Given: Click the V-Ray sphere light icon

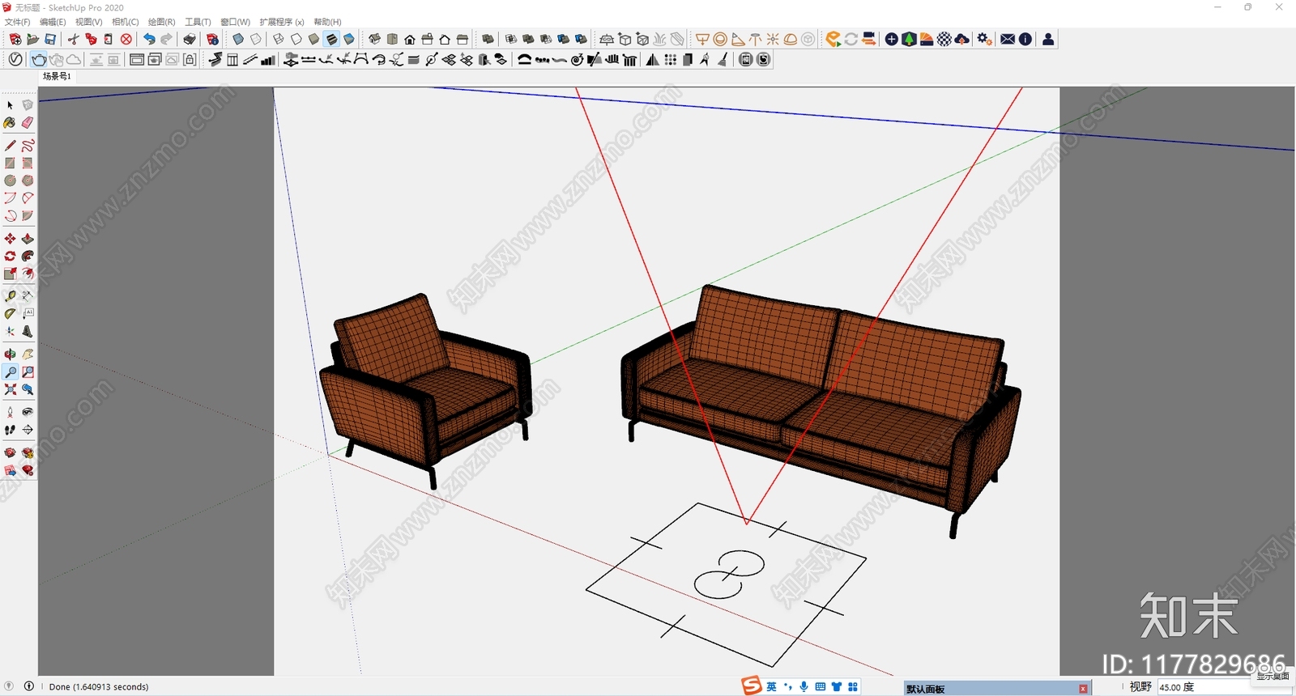Looking at the screenshot, I should pos(720,39).
